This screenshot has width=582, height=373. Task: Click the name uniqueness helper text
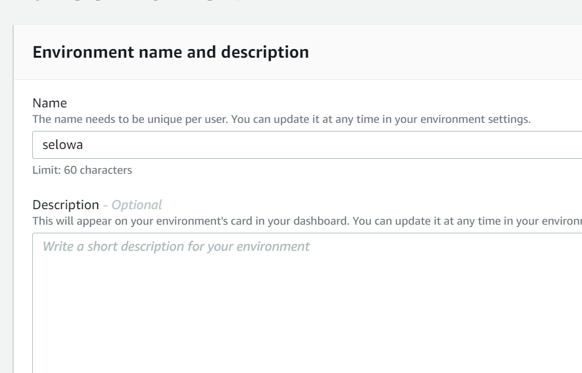[281, 120]
